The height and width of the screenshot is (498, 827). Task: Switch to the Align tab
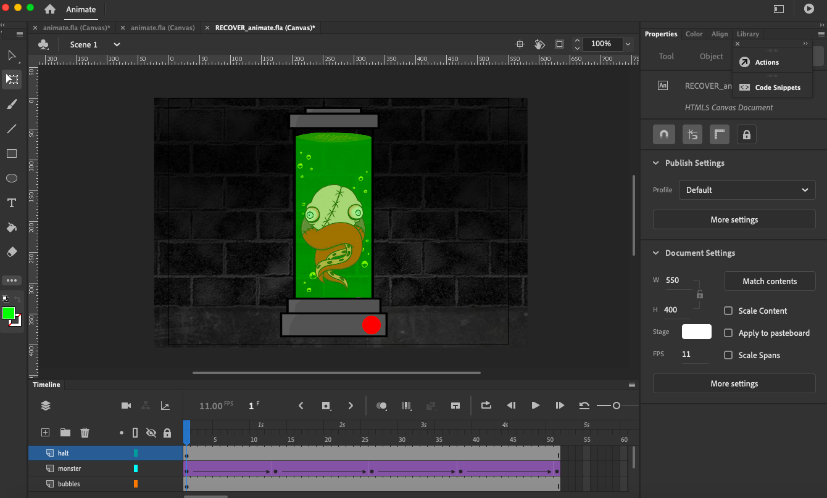(x=720, y=34)
